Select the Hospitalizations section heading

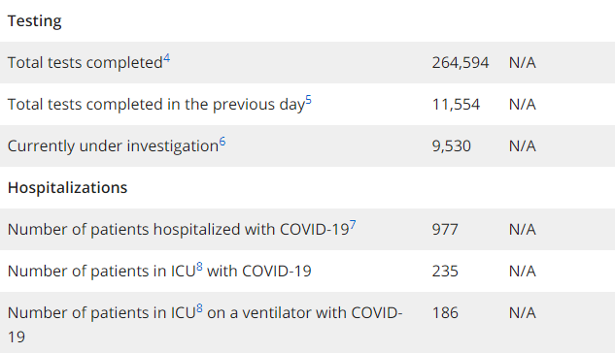67,188
